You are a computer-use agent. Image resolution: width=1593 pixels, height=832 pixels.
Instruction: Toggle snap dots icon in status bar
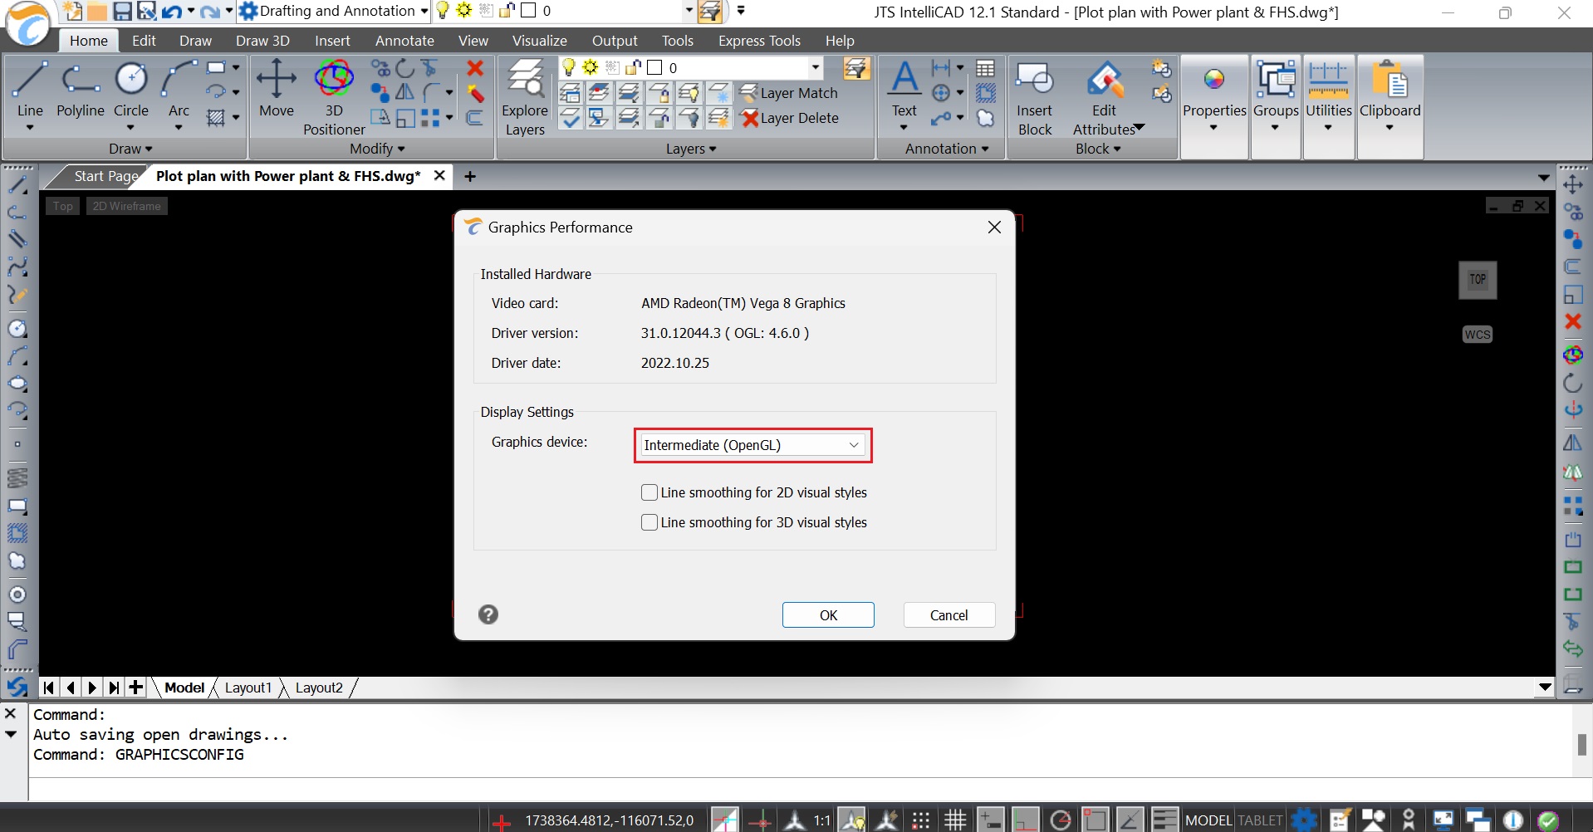click(921, 820)
